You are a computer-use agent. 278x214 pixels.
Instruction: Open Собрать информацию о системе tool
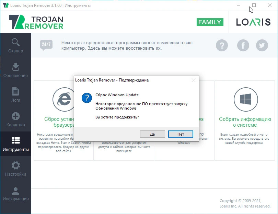[245, 122]
